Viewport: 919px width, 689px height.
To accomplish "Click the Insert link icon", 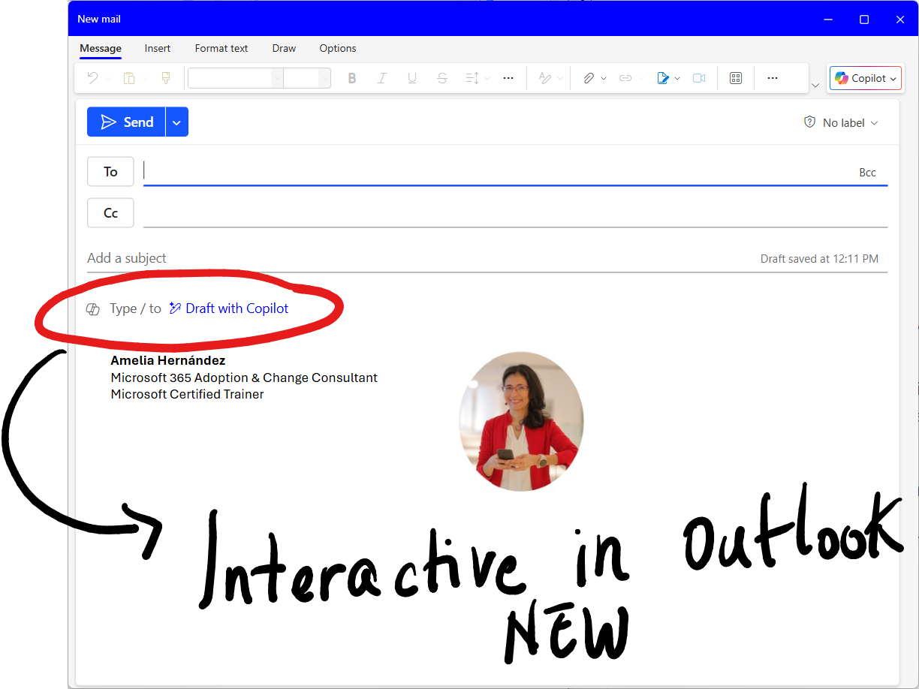I will click(x=625, y=78).
